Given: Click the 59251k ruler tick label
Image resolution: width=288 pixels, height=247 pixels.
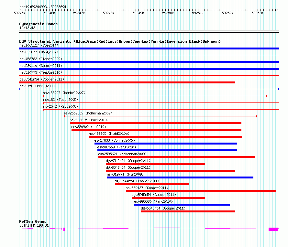Looking at the screenshot, I should (198, 13).
